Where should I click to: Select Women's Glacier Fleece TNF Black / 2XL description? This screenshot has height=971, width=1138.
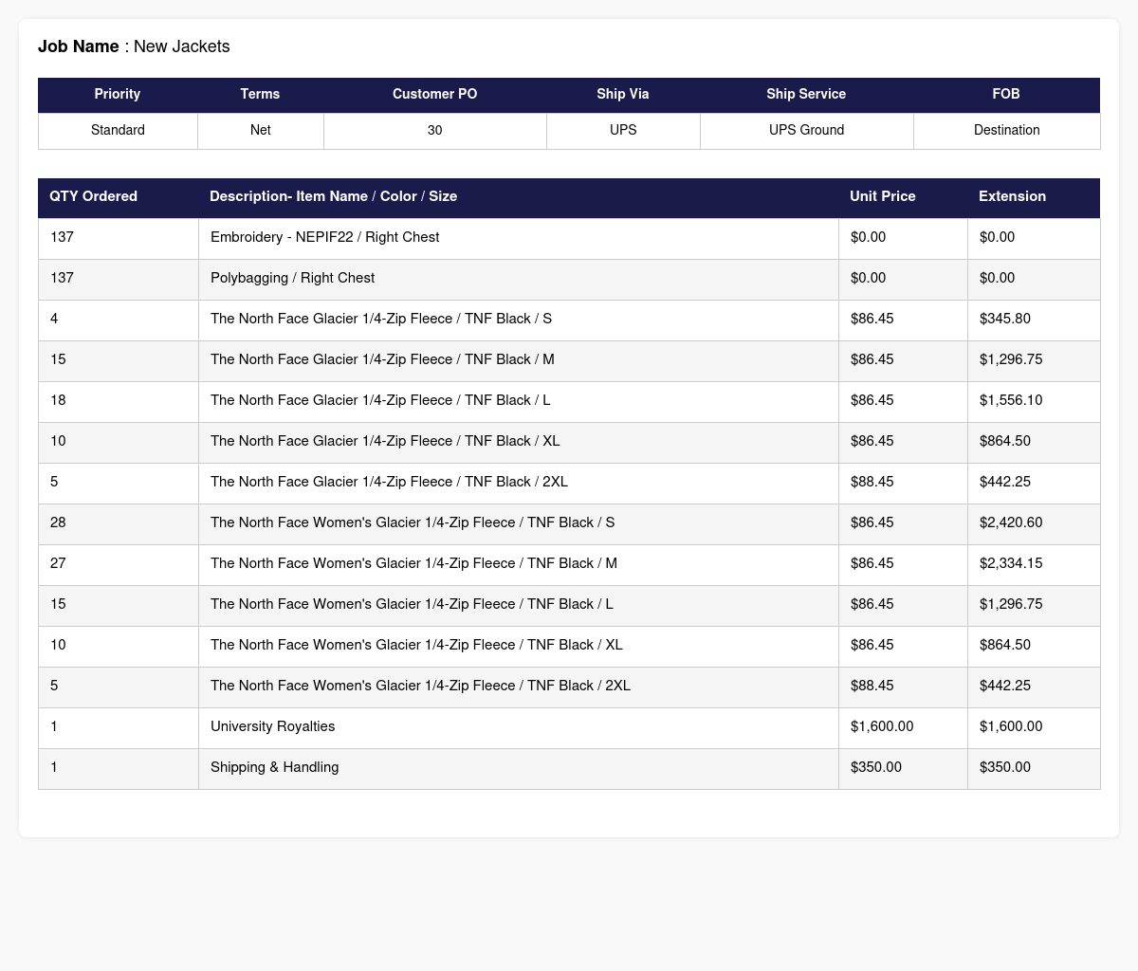click(420, 686)
